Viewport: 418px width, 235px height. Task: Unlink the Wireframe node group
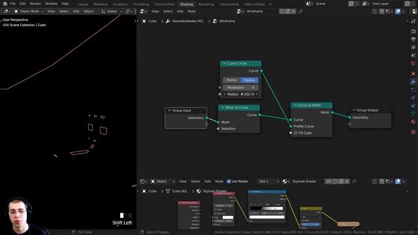pos(293,12)
